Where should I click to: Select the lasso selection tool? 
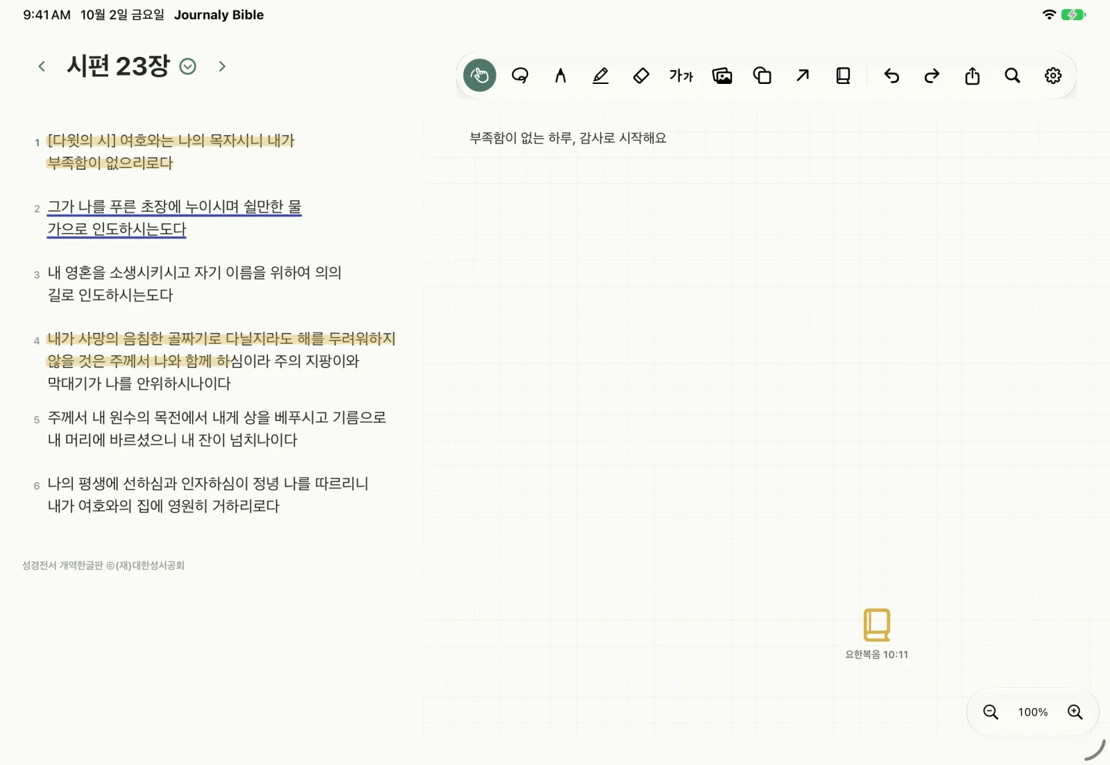(520, 76)
